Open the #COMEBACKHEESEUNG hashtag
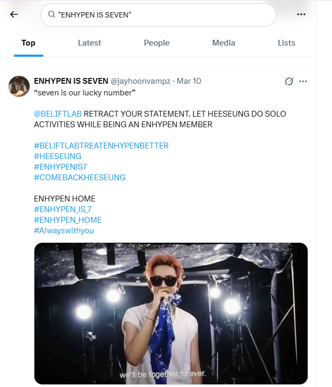Screen dimensions: 332x387 coord(79,178)
